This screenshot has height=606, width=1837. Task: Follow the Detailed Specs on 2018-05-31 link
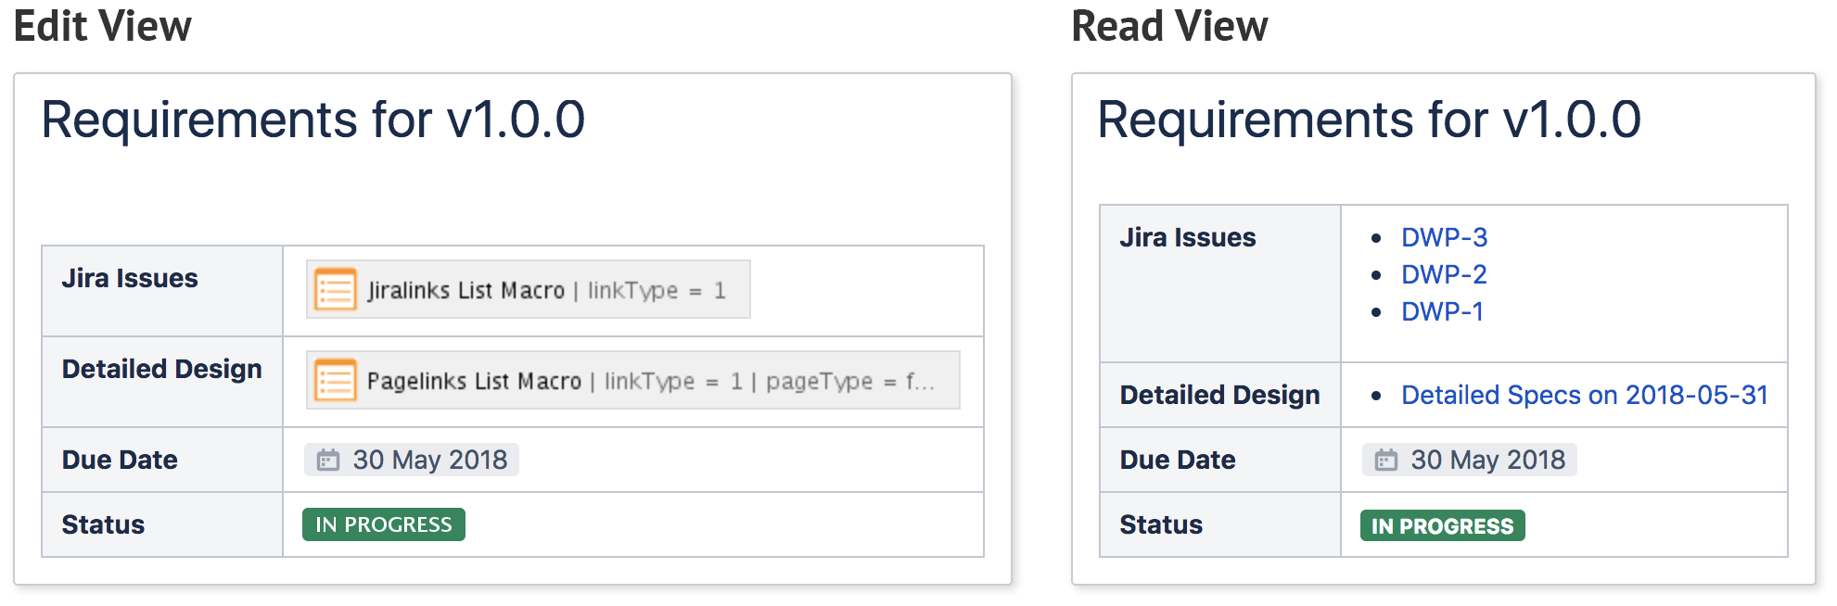point(1584,396)
